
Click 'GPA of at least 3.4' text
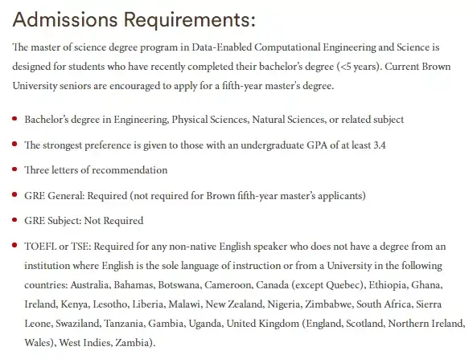(346, 145)
